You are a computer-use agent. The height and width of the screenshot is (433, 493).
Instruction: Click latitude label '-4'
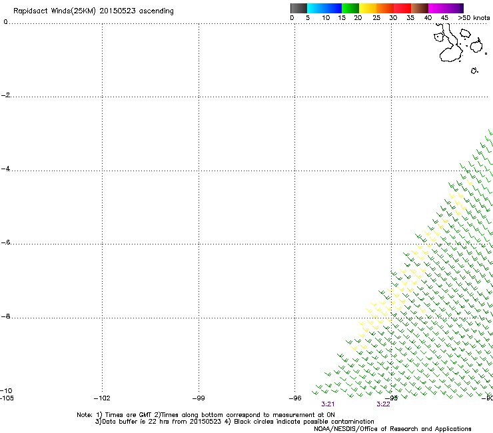(x=5, y=169)
